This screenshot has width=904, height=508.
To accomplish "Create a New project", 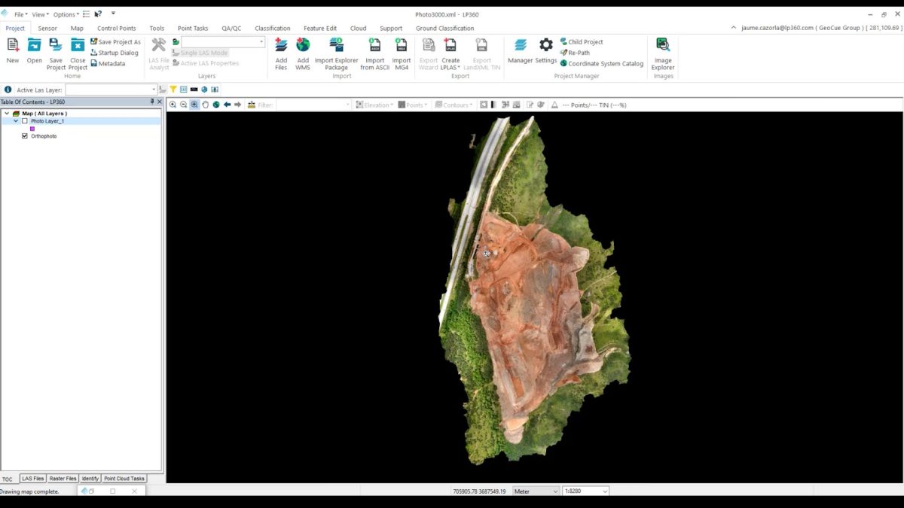I will tap(13, 51).
